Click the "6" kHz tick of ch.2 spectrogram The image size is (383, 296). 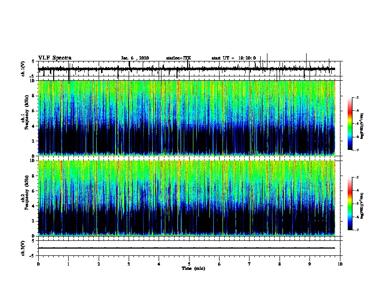(34, 191)
